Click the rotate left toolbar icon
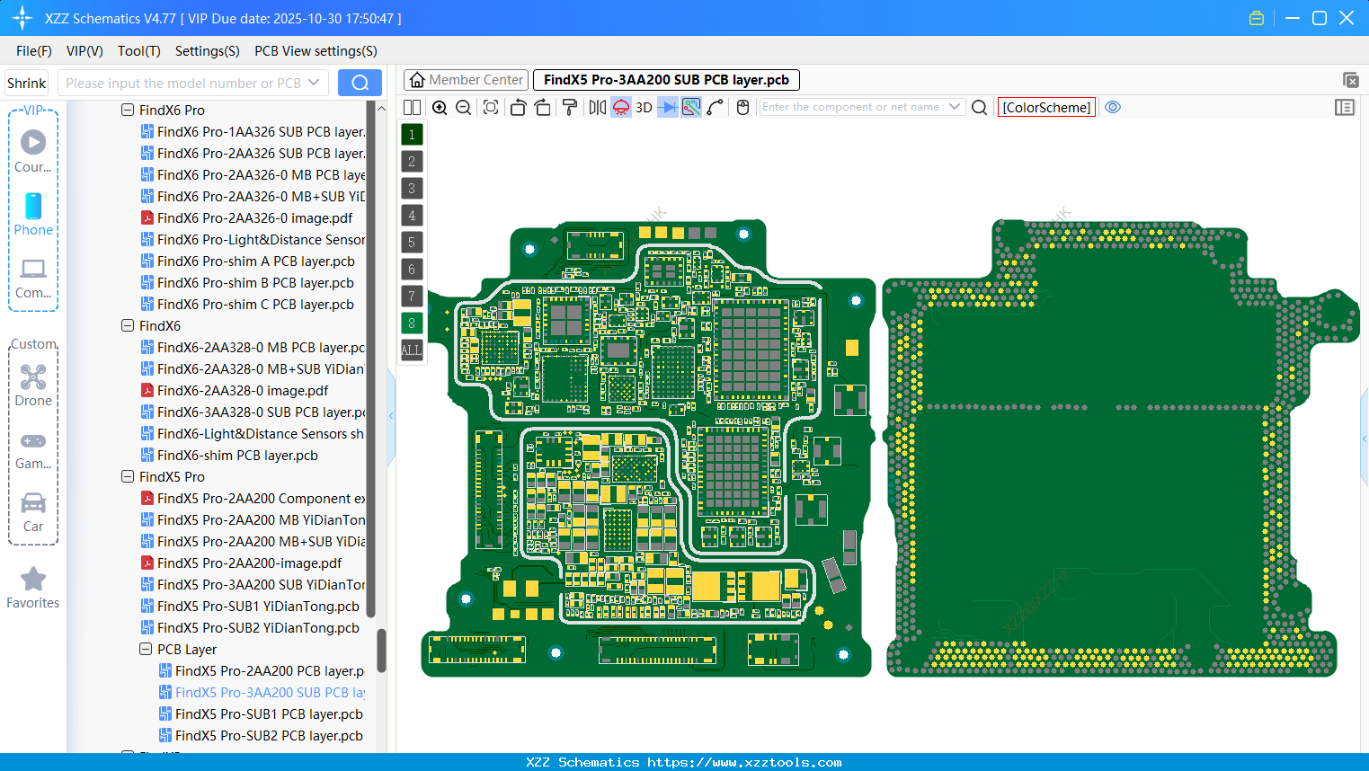Viewport: 1369px width, 771px height. pos(518,107)
